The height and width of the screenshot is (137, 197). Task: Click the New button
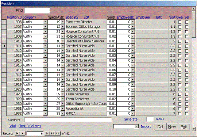click(172, 127)
